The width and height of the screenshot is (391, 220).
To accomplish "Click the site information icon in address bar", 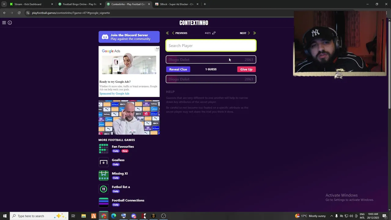I will pyautogui.click(x=28, y=13).
